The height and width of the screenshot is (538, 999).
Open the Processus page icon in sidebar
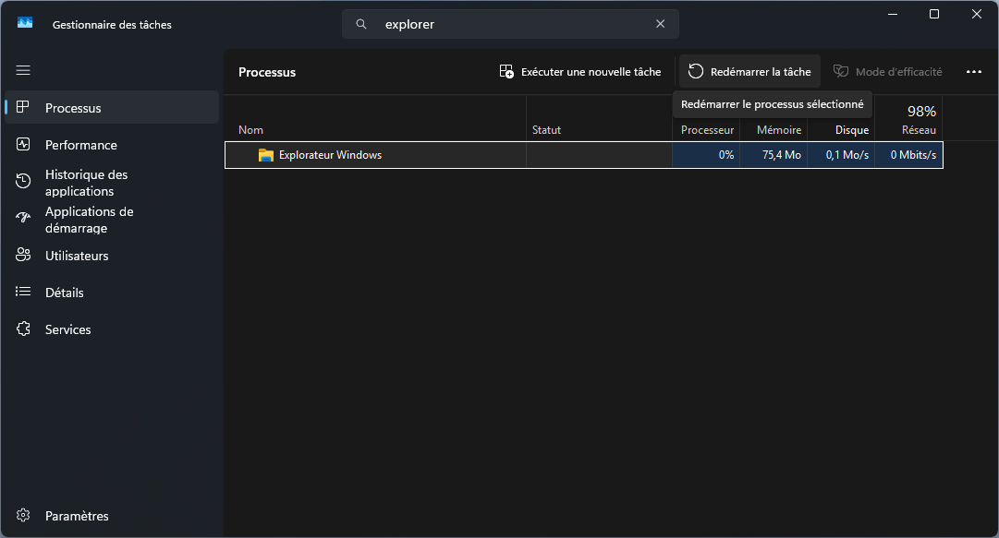[24, 108]
